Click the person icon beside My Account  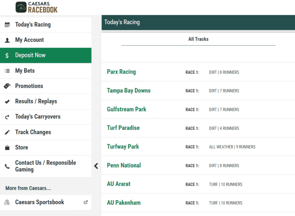(7, 40)
